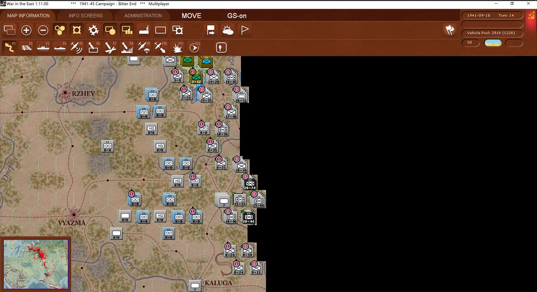Select the green unit labeled 2=12
The height and width of the screenshot is (292, 537).
pyautogui.click(x=196, y=77)
